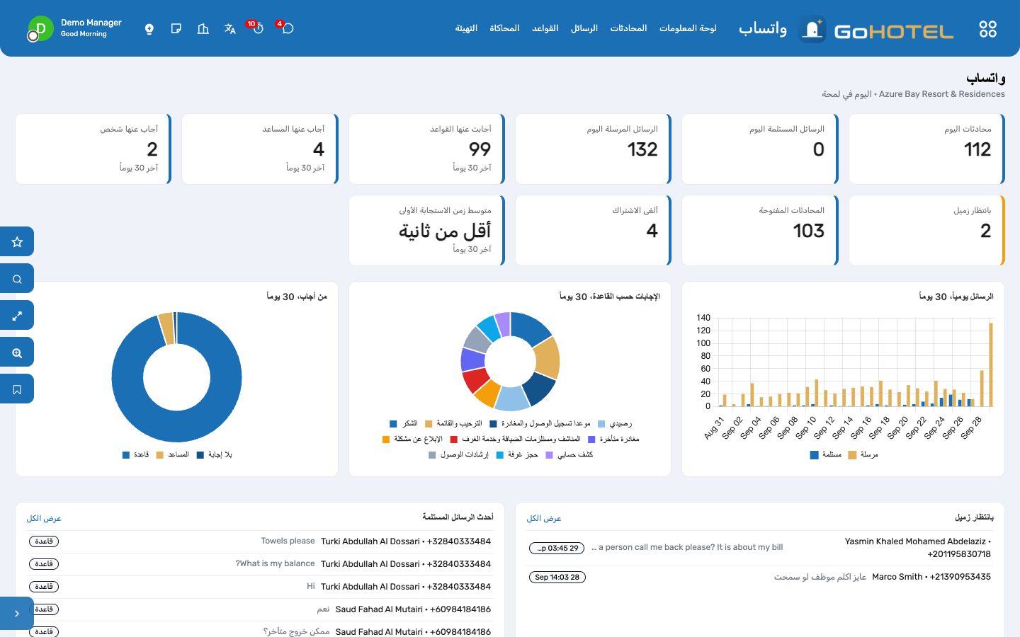Select the التهيئة navigation tab
This screenshot has height=637, width=1020.
click(466, 28)
